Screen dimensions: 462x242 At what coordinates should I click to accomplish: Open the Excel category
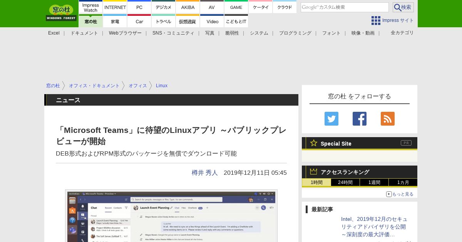pyautogui.click(x=54, y=33)
